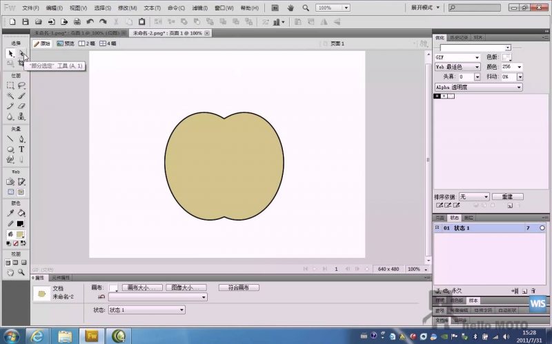The height and width of the screenshot is (344, 552).
Task: Open the 滤镜 (Filters) menu
Action: point(201,8)
